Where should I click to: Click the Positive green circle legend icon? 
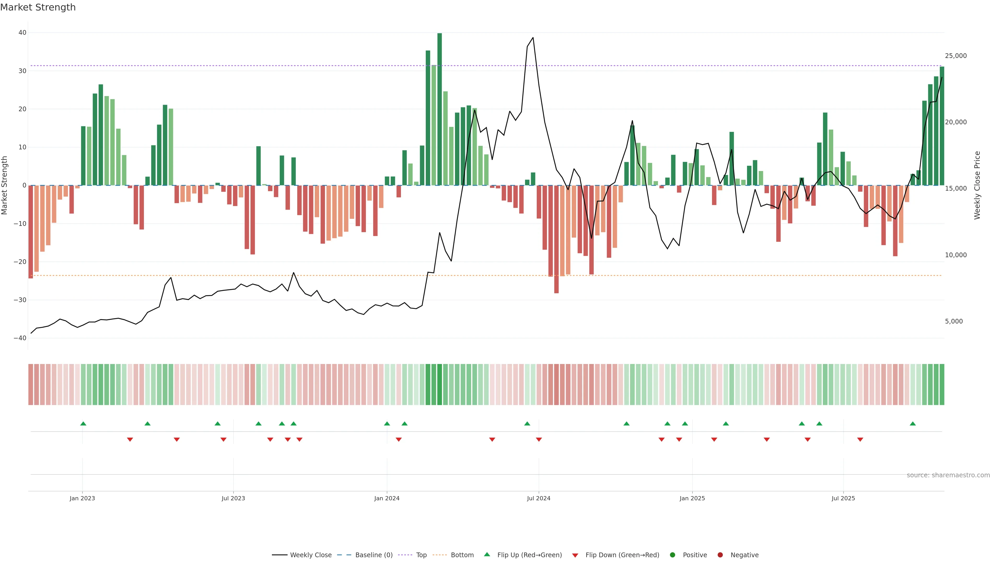click(672, 555)
